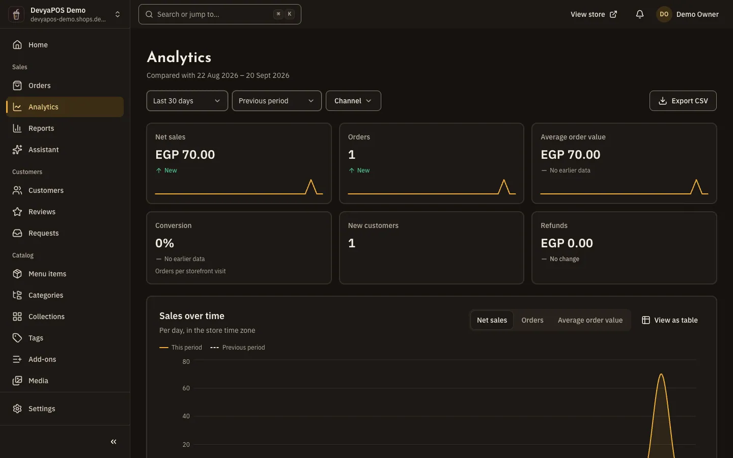Open the Channel filter dropdown
The width and height of the screenshot is (733, 458).
pyautogui.click(x=353, y=101)
